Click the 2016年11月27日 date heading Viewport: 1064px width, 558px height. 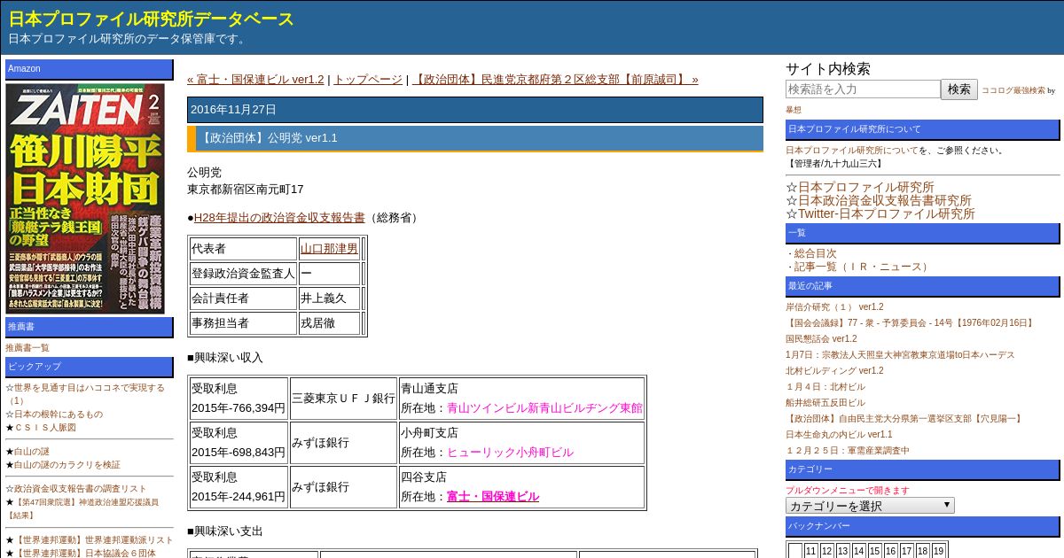[475, 110]
